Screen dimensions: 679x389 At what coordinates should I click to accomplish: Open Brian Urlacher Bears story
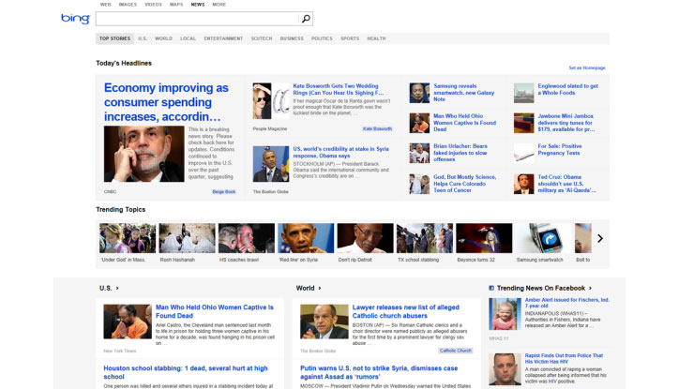tap(460, 153)
